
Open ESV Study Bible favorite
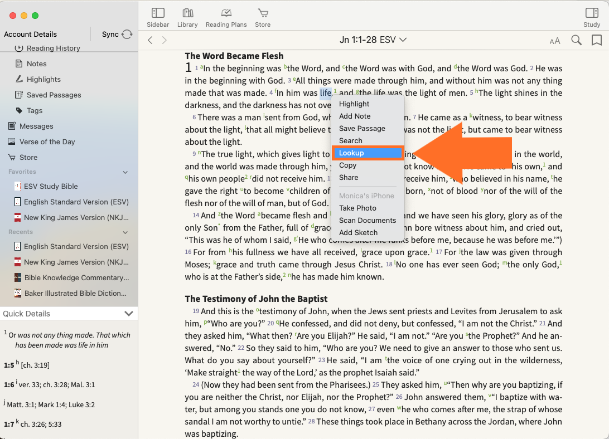click(51, 186)
